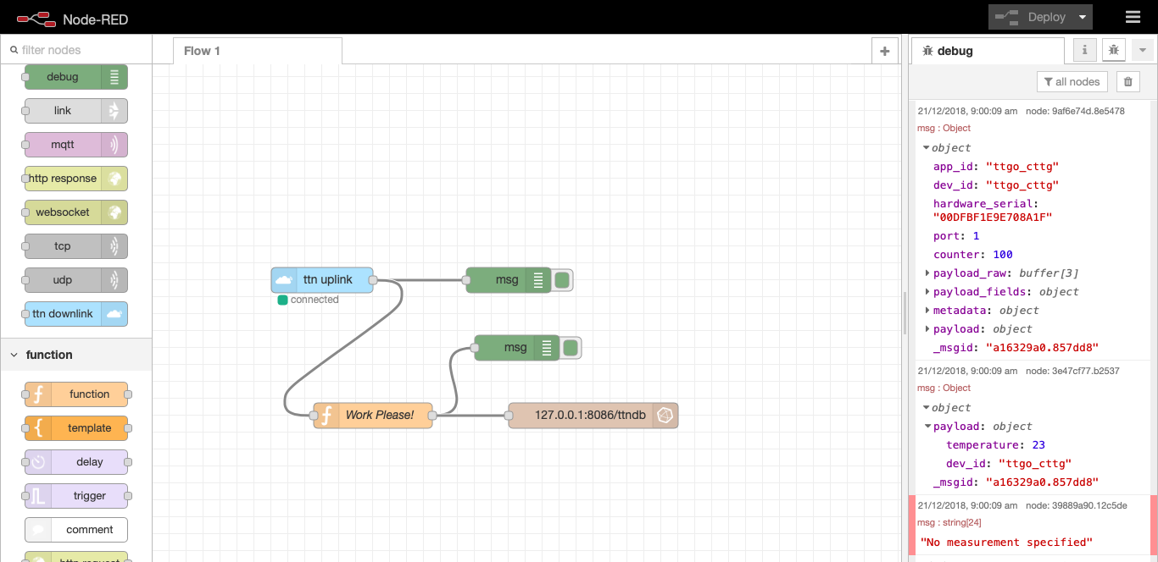
Task: Open the debug sidebar tab
Action: (988, 51)
